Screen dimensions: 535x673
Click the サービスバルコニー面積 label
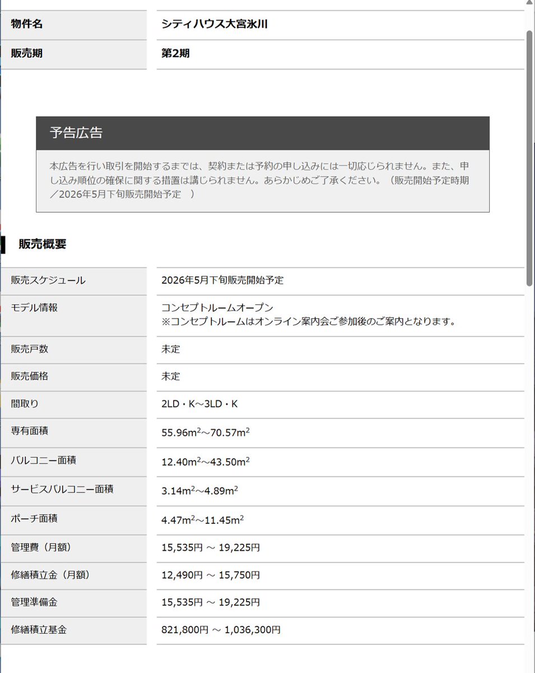62,490
